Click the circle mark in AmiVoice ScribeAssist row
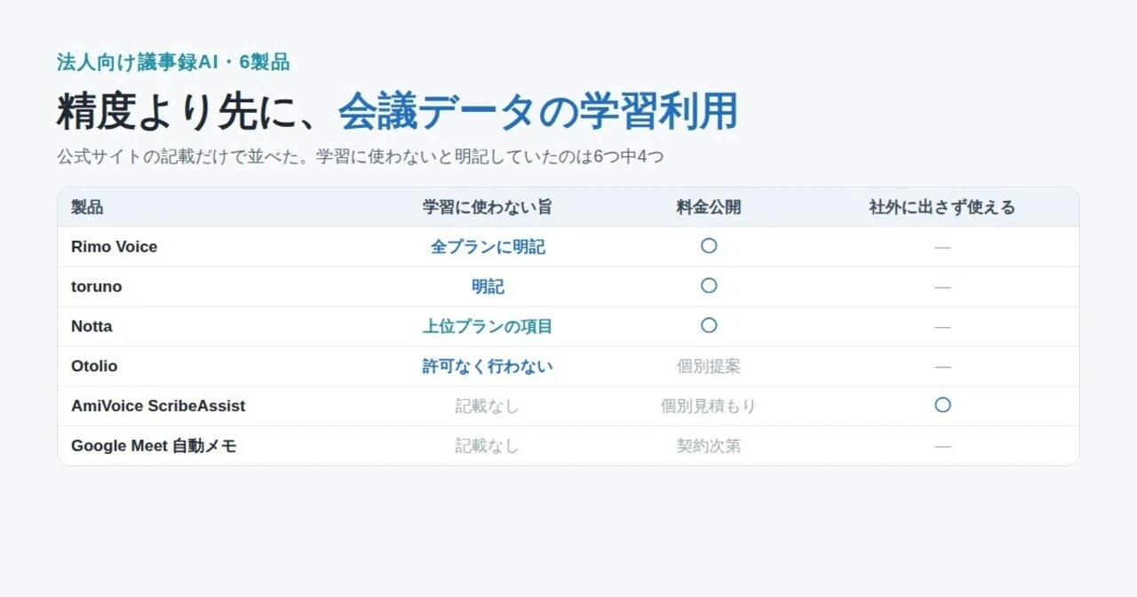 point(942,405)
